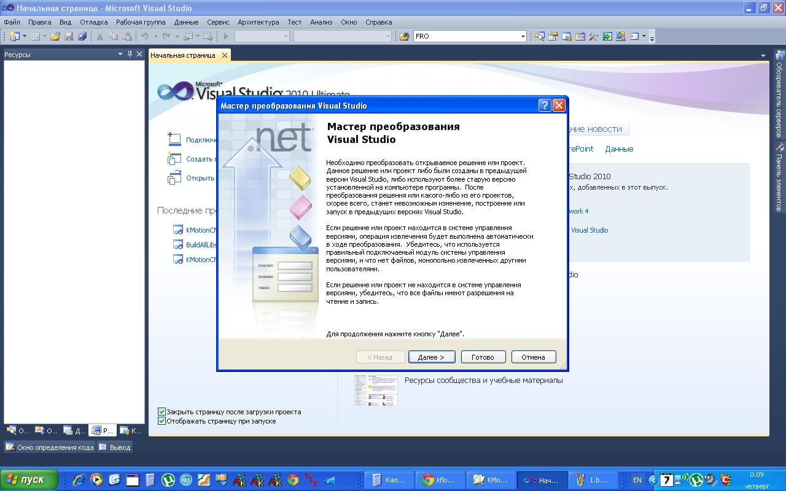Close the Начальная страница tab
Viewport: 786px width, 491px height.
click(x=225, y=55)
